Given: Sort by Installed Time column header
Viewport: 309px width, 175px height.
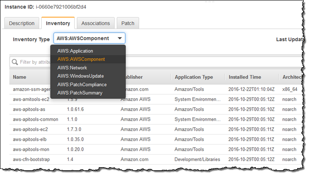Looking at the screenshot, I should point(245,77).
